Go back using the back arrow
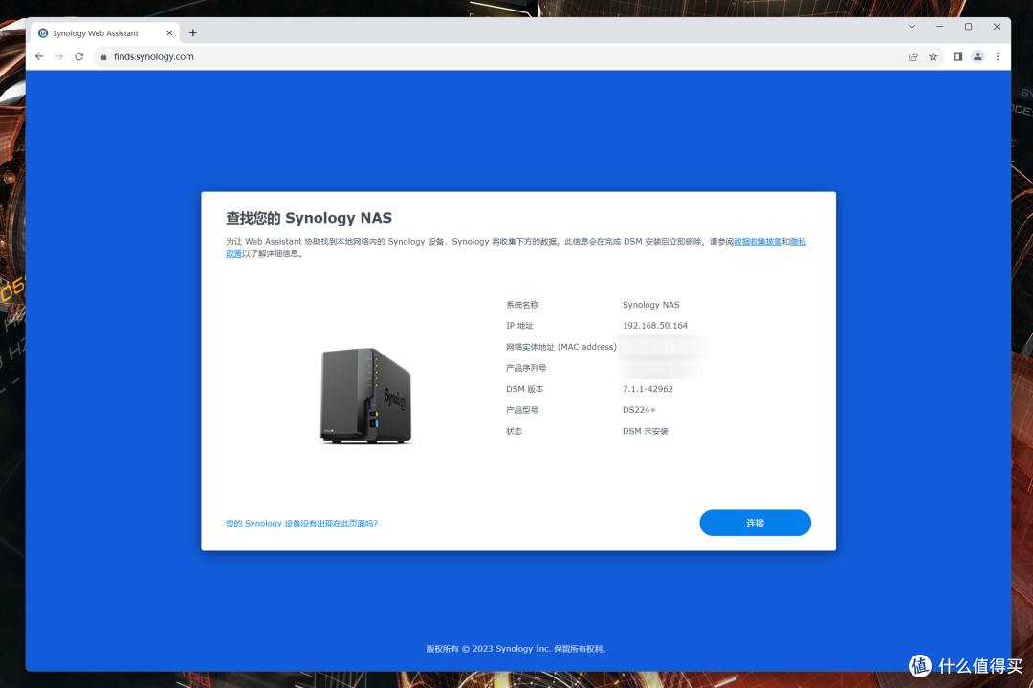This screenshot has width=1033, height=688. tap(38, 56)
